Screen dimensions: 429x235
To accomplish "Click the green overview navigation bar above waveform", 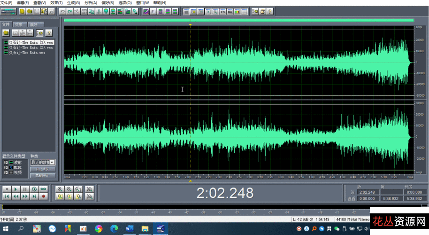I will (x=238, y=20).
